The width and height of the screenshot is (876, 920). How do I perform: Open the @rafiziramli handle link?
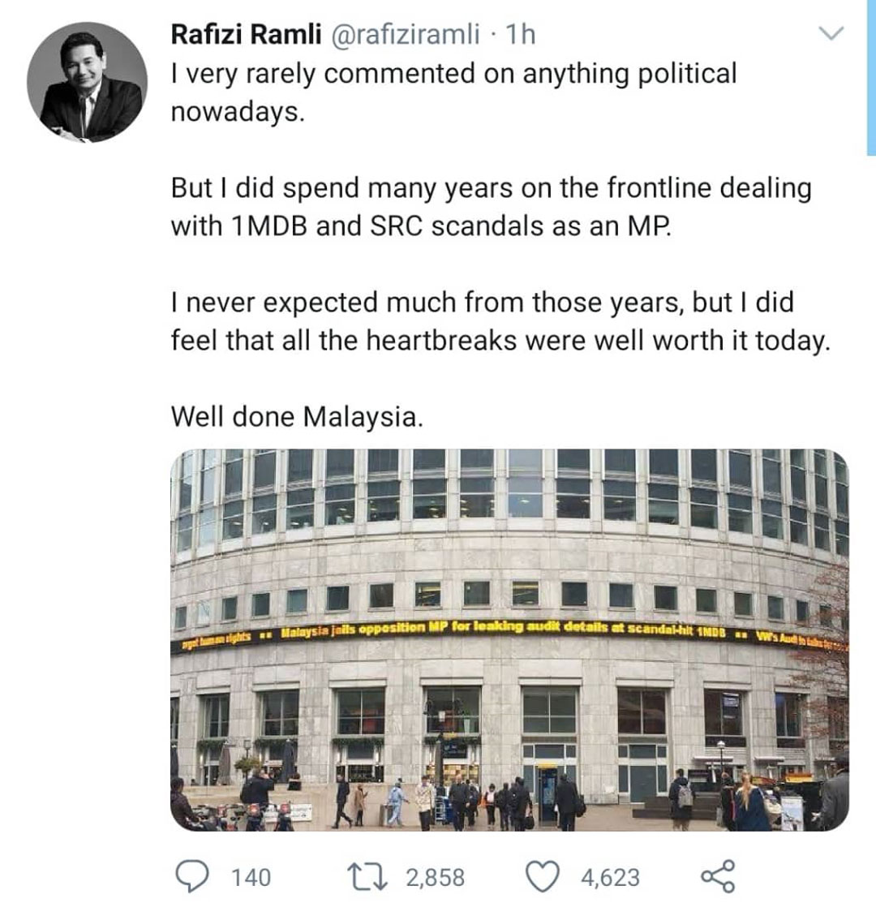coord(406,35)
